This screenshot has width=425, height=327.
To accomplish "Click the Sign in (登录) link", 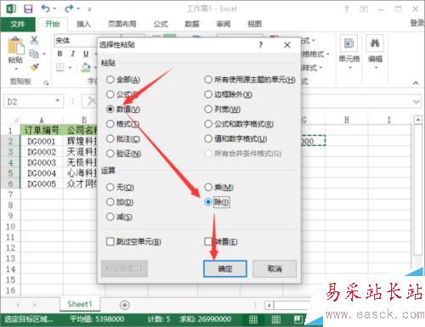I will 417,23.
